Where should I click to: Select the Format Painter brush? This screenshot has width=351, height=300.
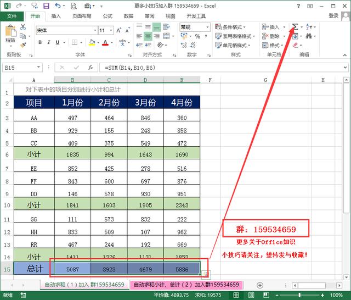coord(23,45)
